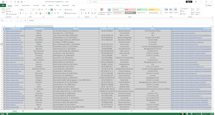Image resolution: width=215 pixels, height=115 pixels.
Task: Toggle Align Right for the cell
Action: tap(52, 13)
